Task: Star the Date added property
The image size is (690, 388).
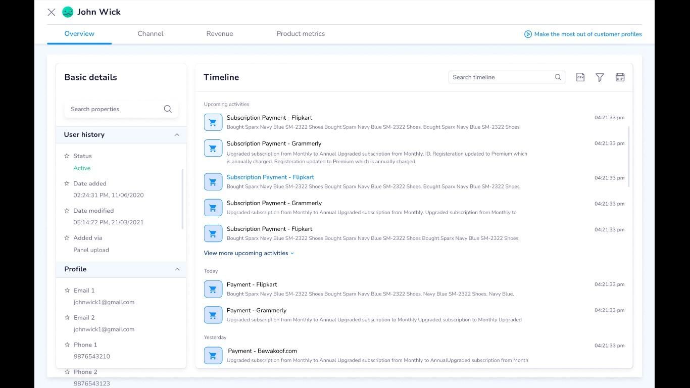Action: pos(67,183)
